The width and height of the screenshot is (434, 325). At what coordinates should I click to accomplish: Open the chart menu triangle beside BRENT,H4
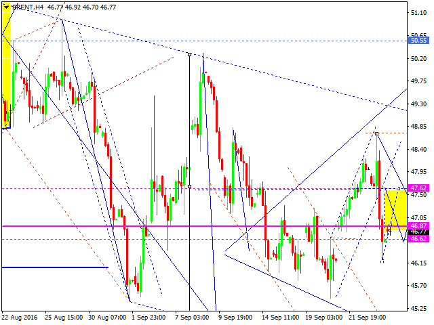6,7
